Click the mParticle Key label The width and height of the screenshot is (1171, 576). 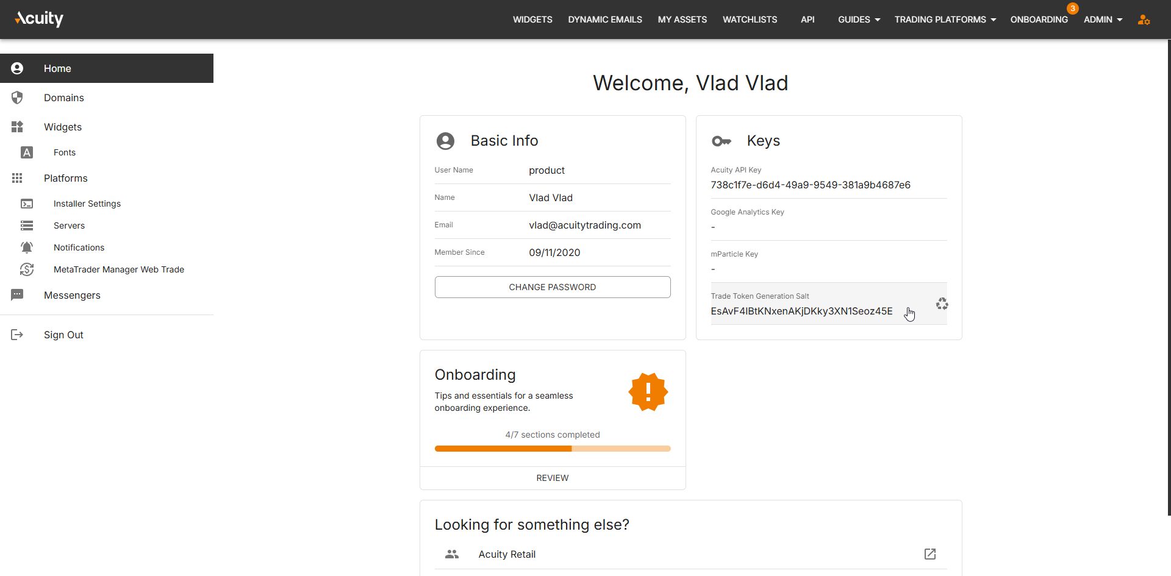734,254
